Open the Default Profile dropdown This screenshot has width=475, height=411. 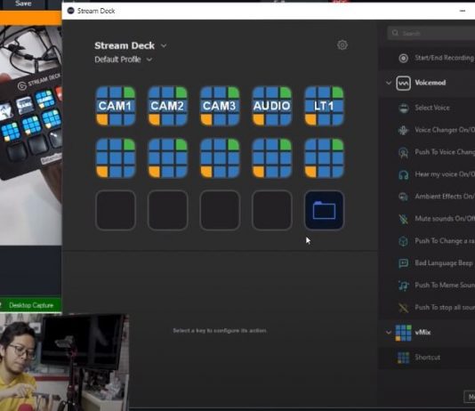[x=149, y=60]
